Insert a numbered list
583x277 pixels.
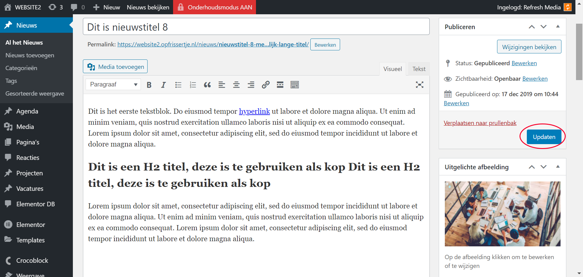click(193, 85)
